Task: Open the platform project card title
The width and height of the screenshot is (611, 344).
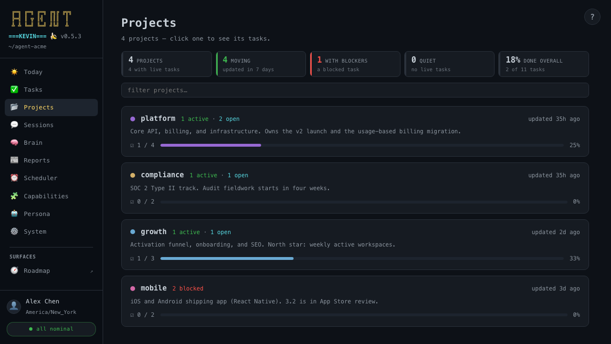Action: (x=158, y=118)
